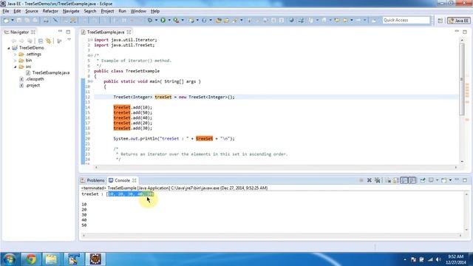The height and width of the screenshot is (266, 473).
Task: Open the File menu
Action: tap(6, 11)
